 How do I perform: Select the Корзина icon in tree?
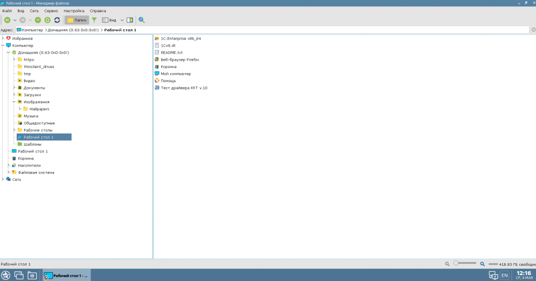14,158
